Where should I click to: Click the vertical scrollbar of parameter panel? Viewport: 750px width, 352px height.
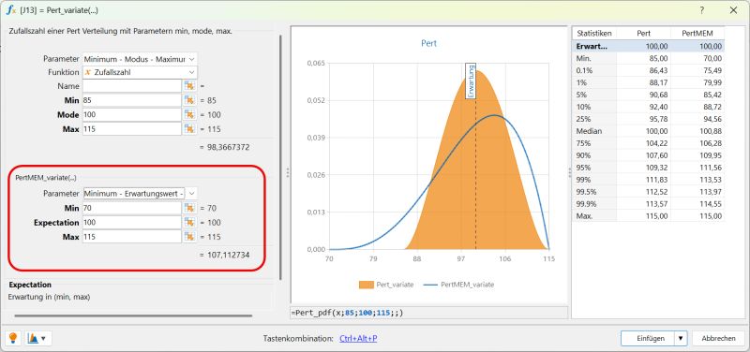[280, 156]
